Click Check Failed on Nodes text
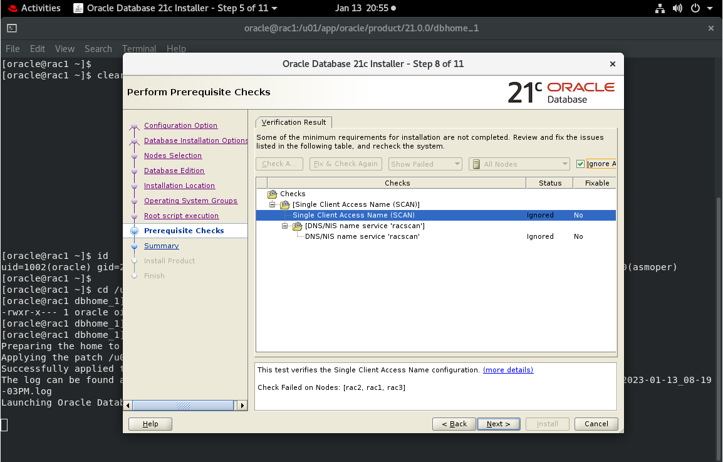Viewport: 723px width, 462px height. pos(331,387)
